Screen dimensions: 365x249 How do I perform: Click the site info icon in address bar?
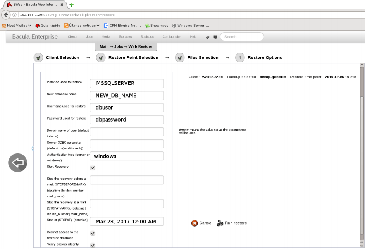(x=14, y=15)
